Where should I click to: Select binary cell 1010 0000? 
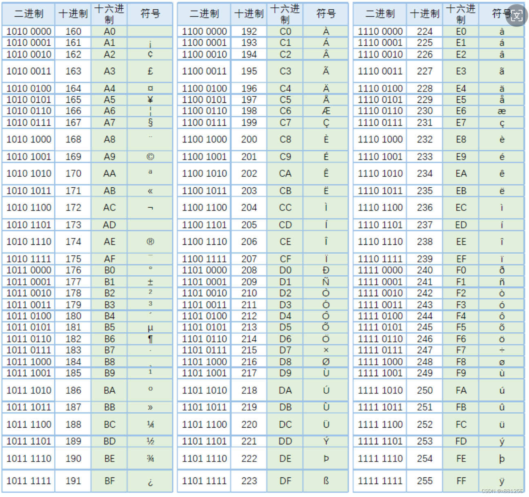29,31
